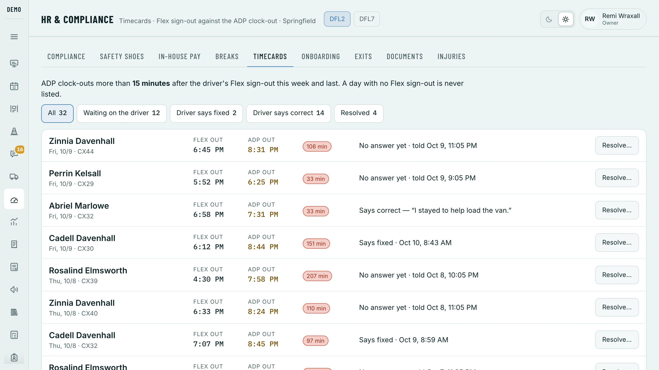Resolve Zinnia Davenhall Fri 10/9 entry
The image size is (659, 370).
tap(617, 145)
